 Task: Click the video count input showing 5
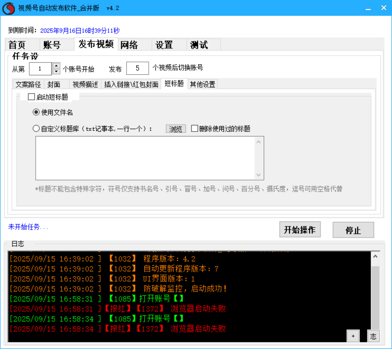click(137, 68)
